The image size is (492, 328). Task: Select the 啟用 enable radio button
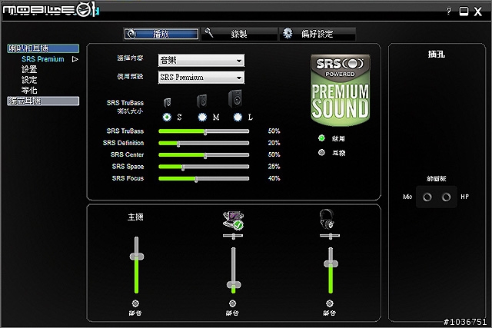(x=321, y=138)
